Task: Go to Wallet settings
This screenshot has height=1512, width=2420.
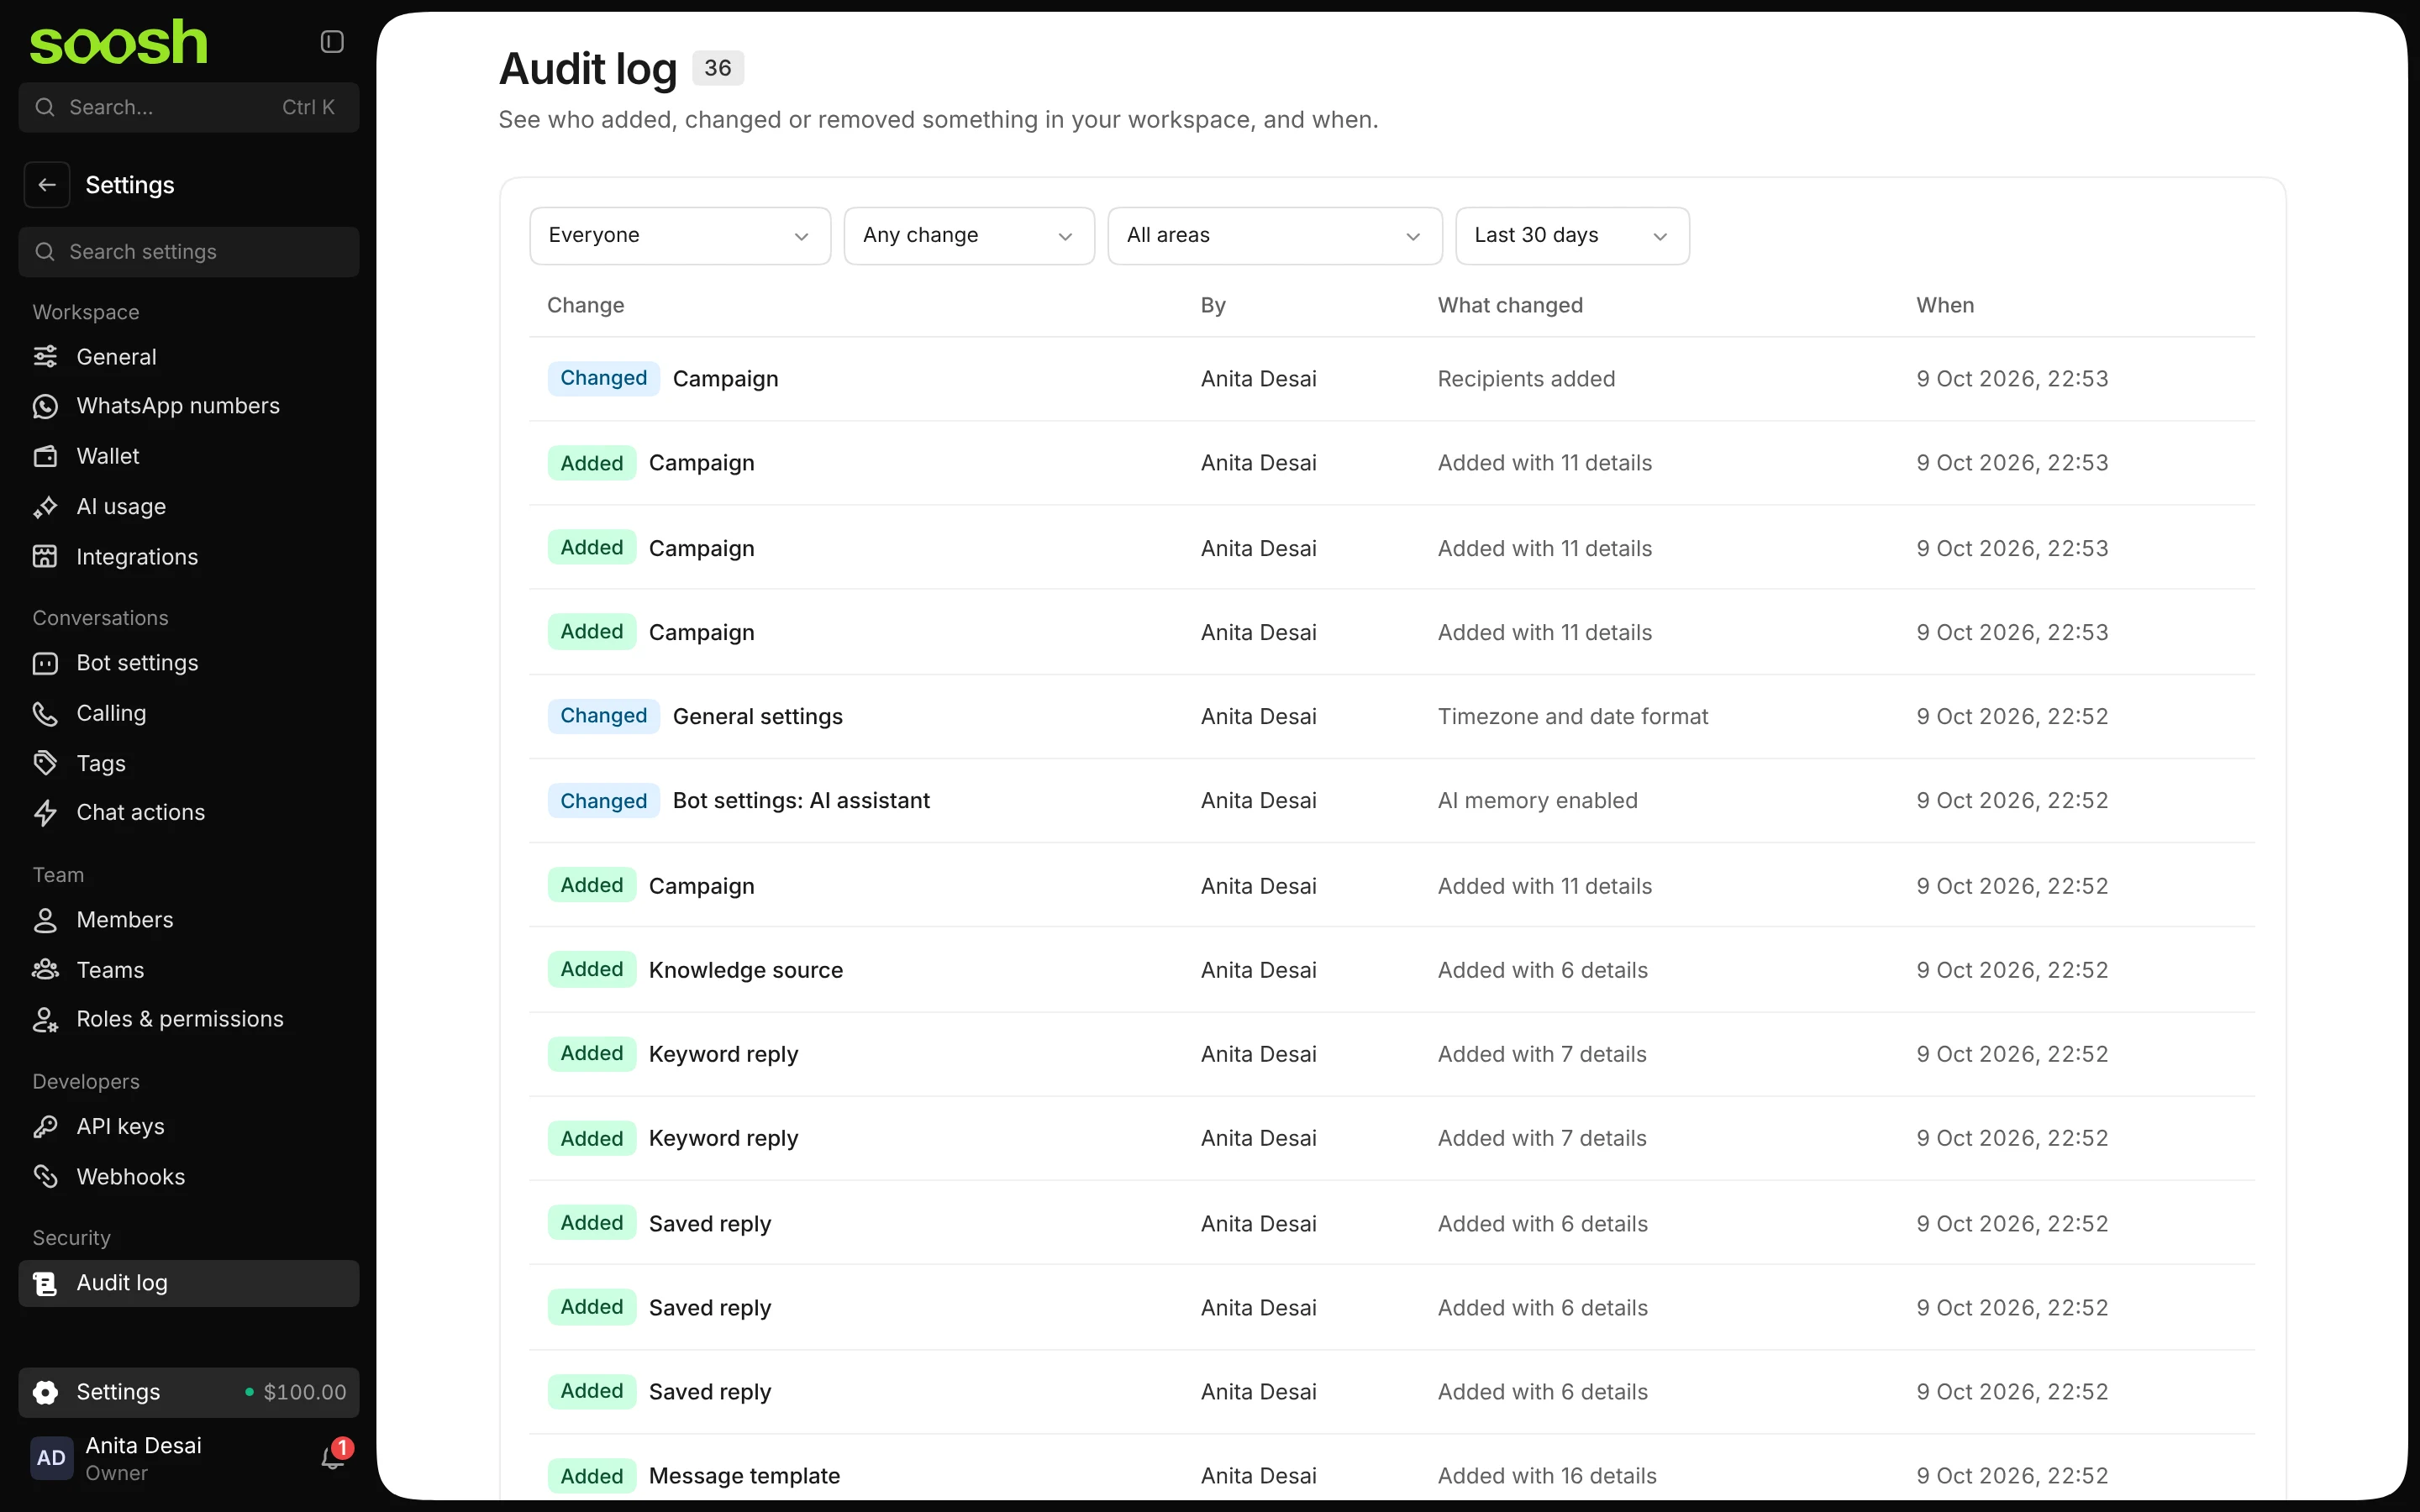Action: coord(189,456)
